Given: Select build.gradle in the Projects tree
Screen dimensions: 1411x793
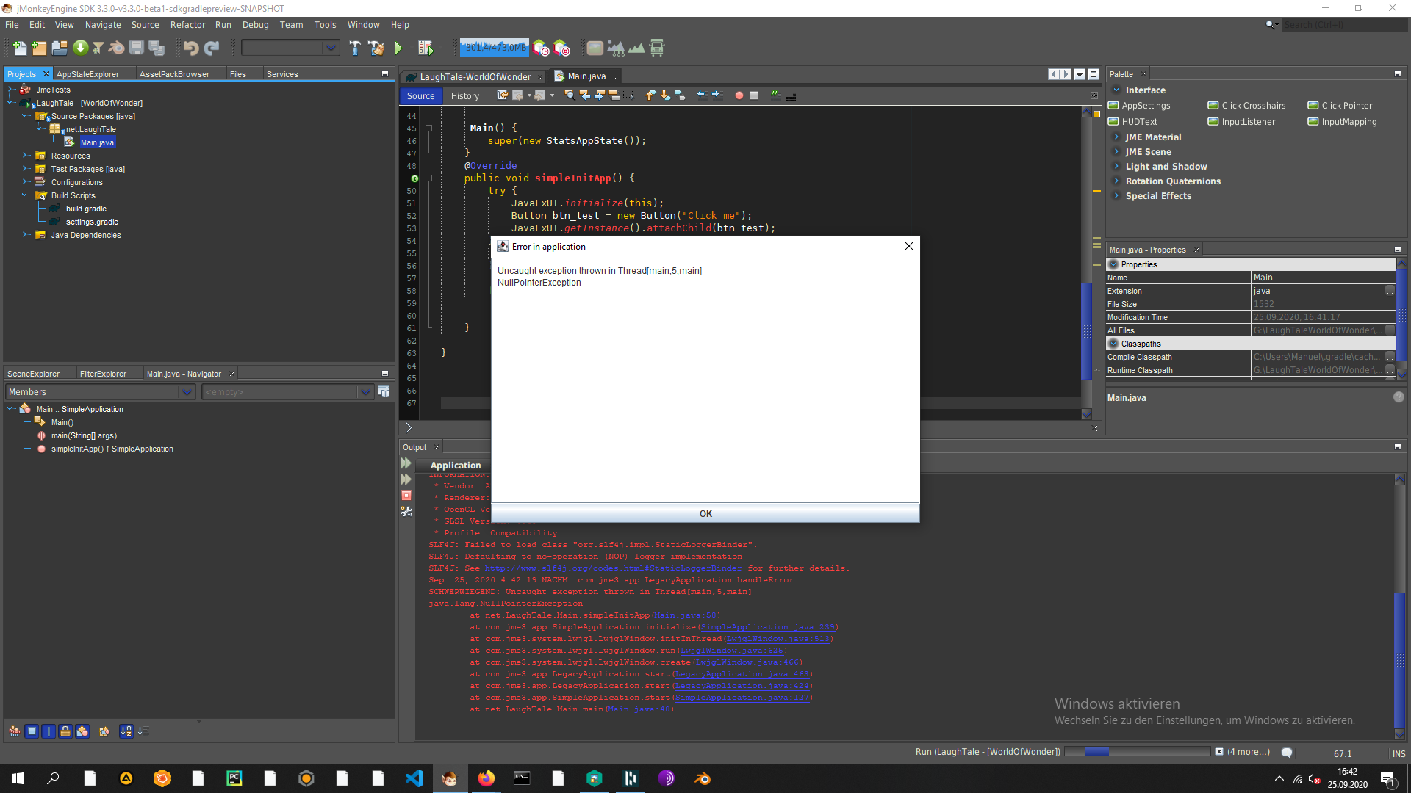Looking at the screenshot, I should coord(85,209).
